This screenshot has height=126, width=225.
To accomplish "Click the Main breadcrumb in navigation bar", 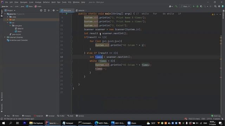I will (30, 6).
